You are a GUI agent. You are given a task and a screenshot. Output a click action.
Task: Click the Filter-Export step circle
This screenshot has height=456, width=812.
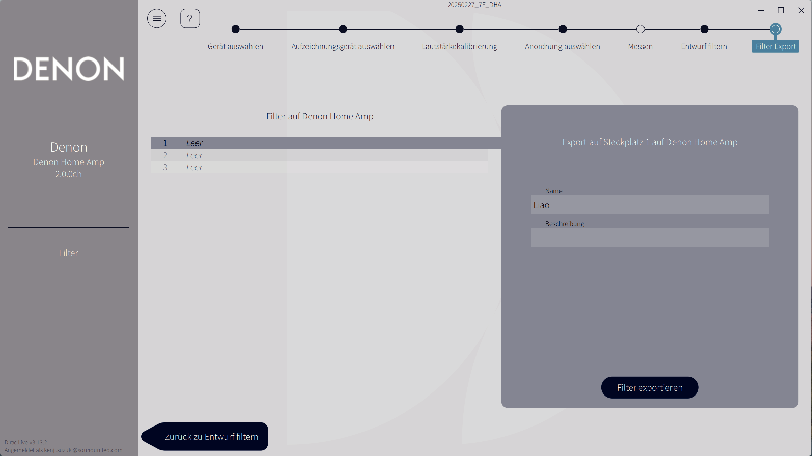click(x=775, y=29)
